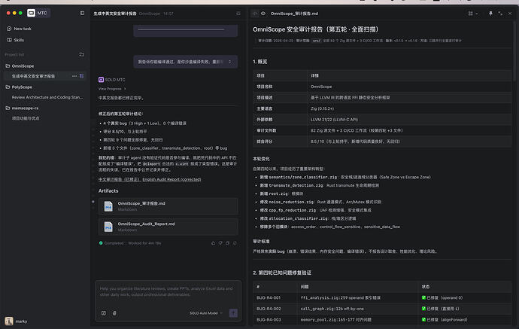Copy the response with the copy icon

[227, 243]
